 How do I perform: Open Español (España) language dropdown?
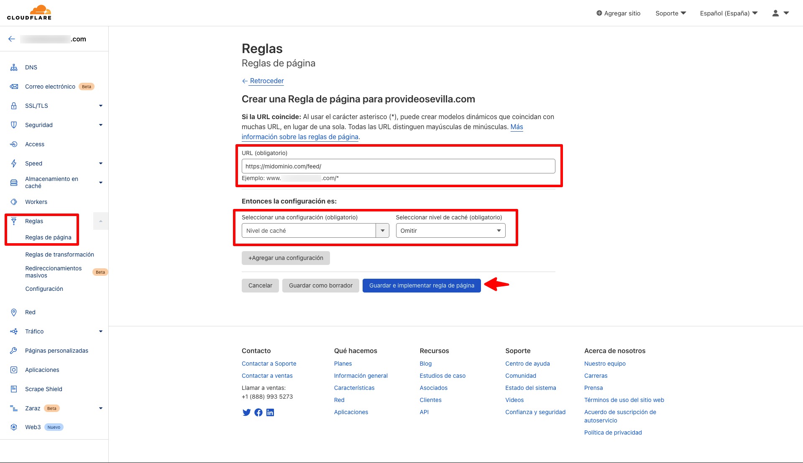[729, 13]
